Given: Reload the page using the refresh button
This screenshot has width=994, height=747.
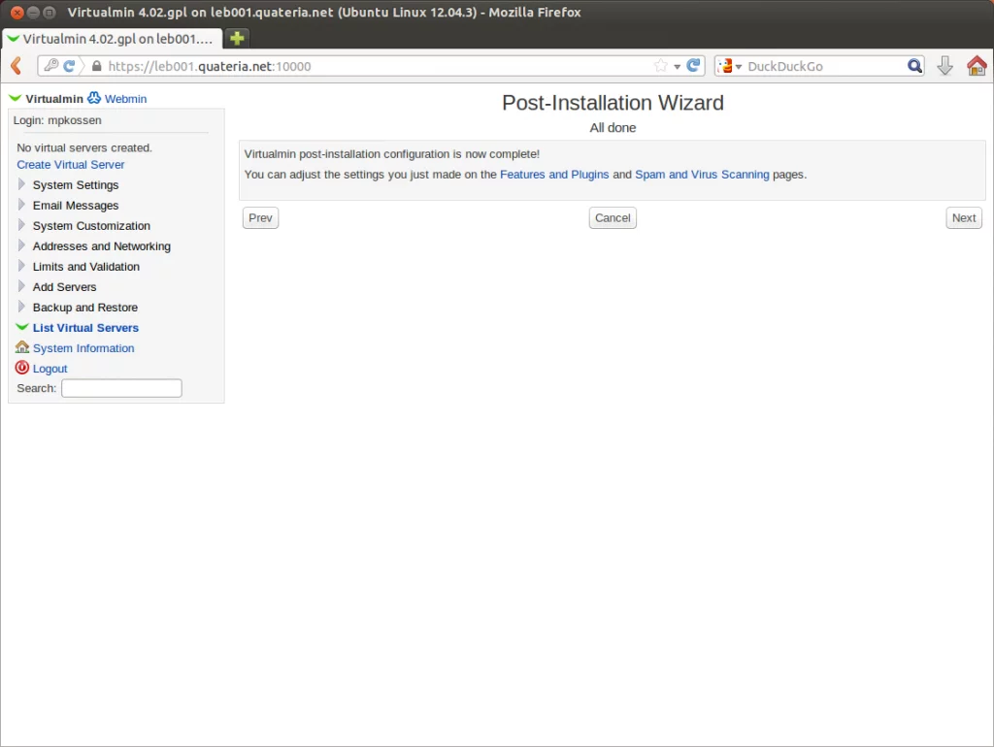Looking at the screenshot, I should point(693,65).
